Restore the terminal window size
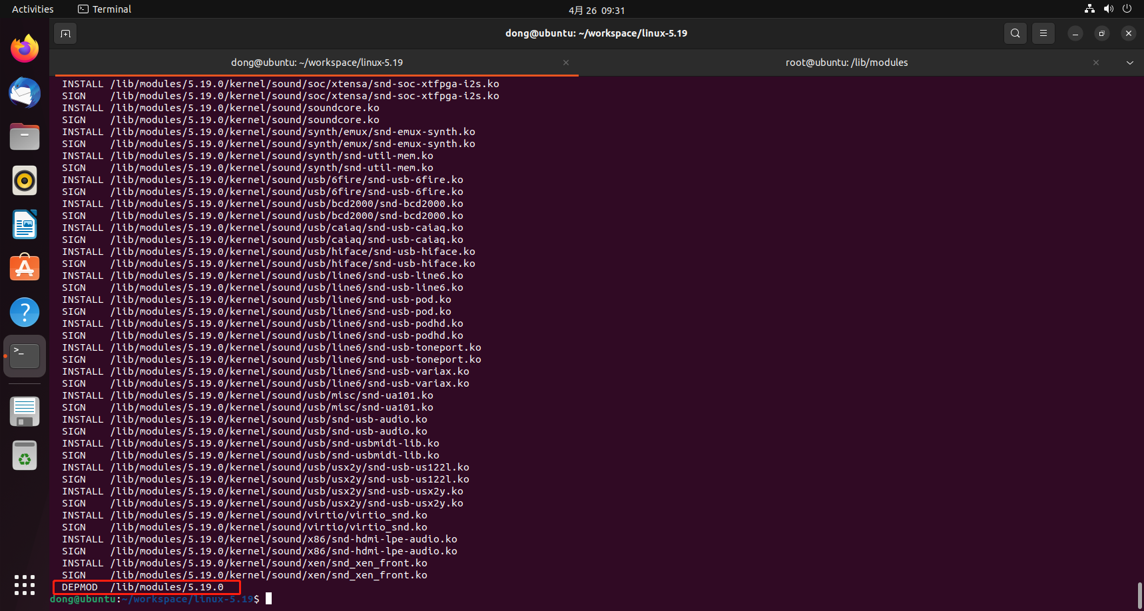Image resolution: width=1144 pixels, height=611 pixels. coord(1102,33)
